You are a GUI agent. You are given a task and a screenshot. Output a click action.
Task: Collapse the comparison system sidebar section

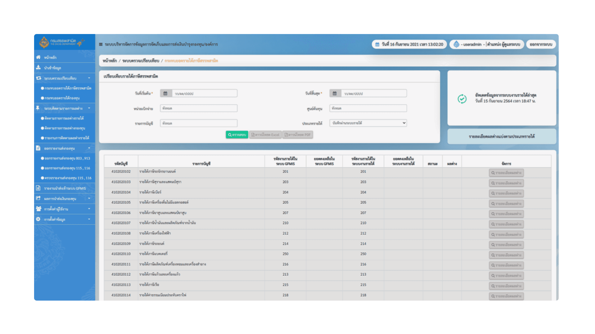coord(89,78)
